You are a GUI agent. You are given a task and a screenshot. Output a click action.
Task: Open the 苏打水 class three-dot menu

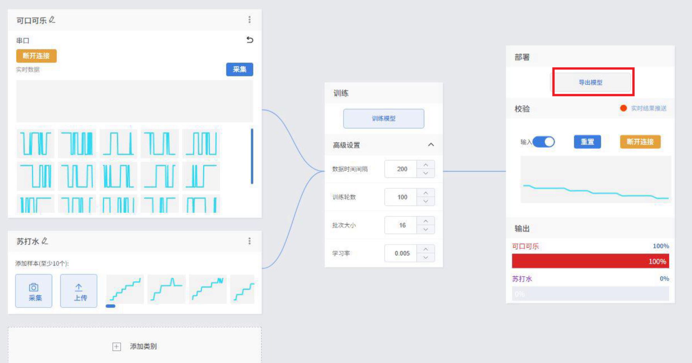pos(250,241)
